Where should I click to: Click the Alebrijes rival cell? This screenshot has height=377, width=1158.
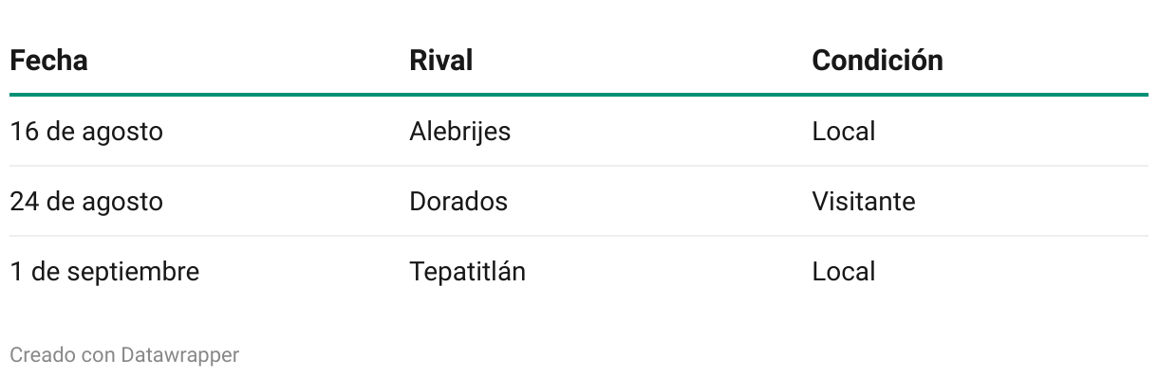tap(459, 132)
